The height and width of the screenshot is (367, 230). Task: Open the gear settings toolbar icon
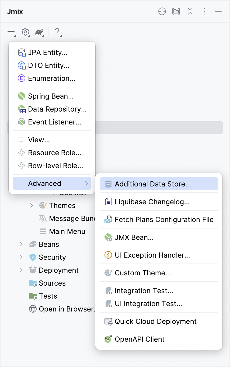tap(25, 32)
